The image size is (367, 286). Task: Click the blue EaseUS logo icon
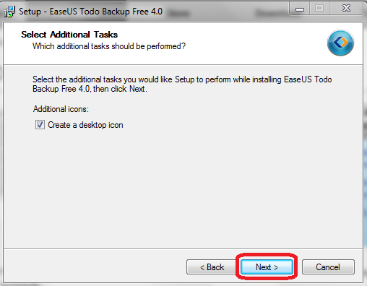coord(340,43)
